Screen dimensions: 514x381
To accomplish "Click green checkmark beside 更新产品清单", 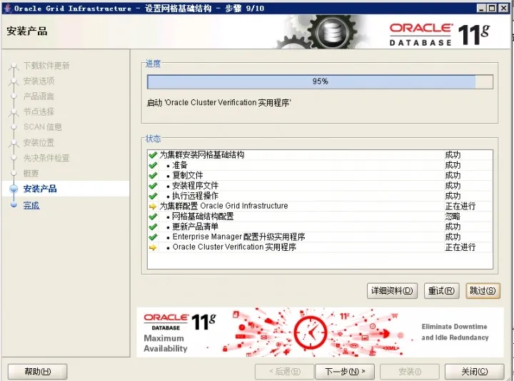I will (x=153, y=227).
